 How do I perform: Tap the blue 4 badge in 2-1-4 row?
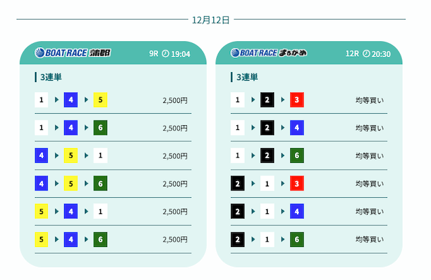tap(297, 211)
